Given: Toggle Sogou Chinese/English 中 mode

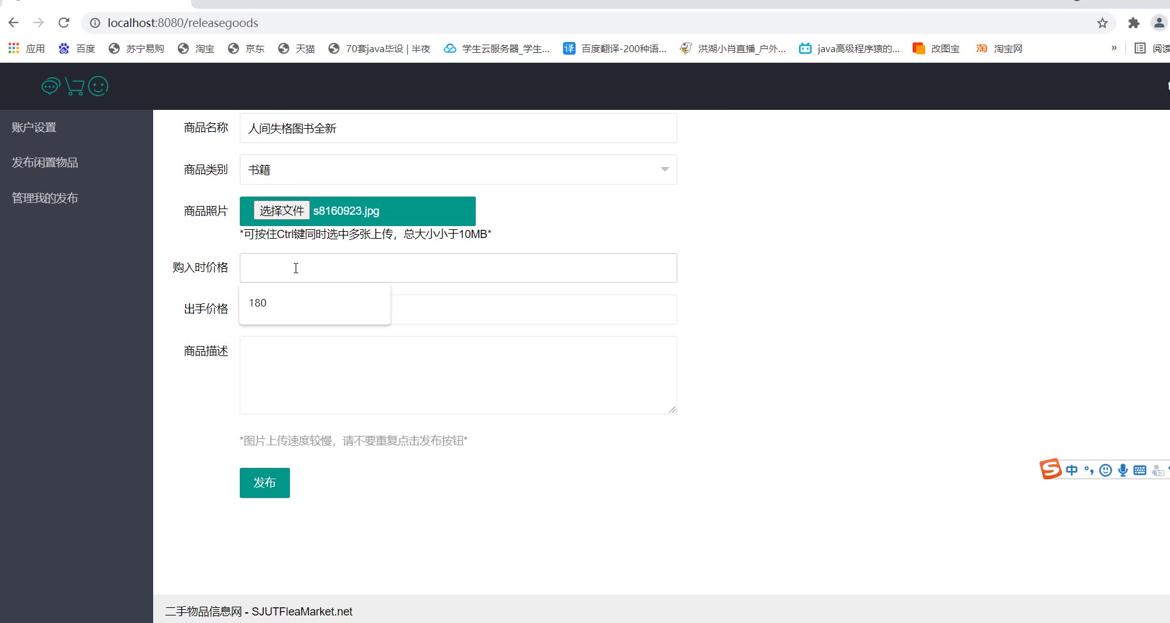Looking at the screenshot, I should tap(1071, 470).
